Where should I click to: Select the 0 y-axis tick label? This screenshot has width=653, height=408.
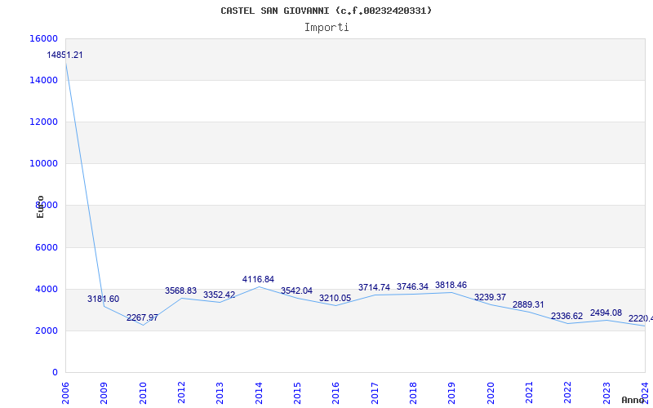55,372
